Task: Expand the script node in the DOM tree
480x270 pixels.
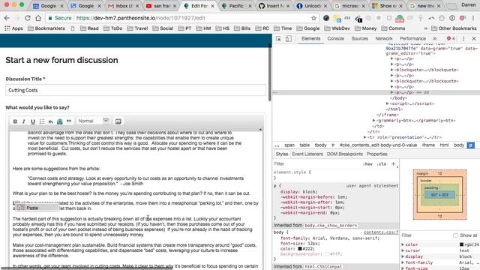Action: pyautogui.click(x=388, y=103)
